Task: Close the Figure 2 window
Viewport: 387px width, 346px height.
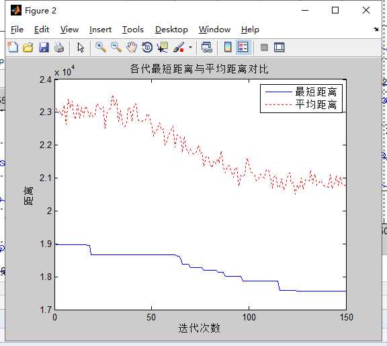Action: [x=366, y=10]
